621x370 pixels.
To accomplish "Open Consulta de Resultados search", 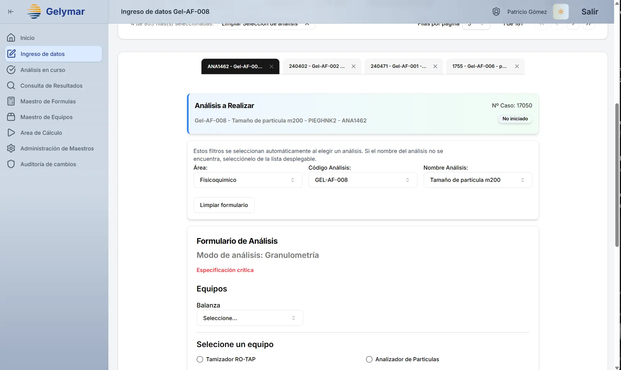I will pyautogui.click(x=51, y=85).
